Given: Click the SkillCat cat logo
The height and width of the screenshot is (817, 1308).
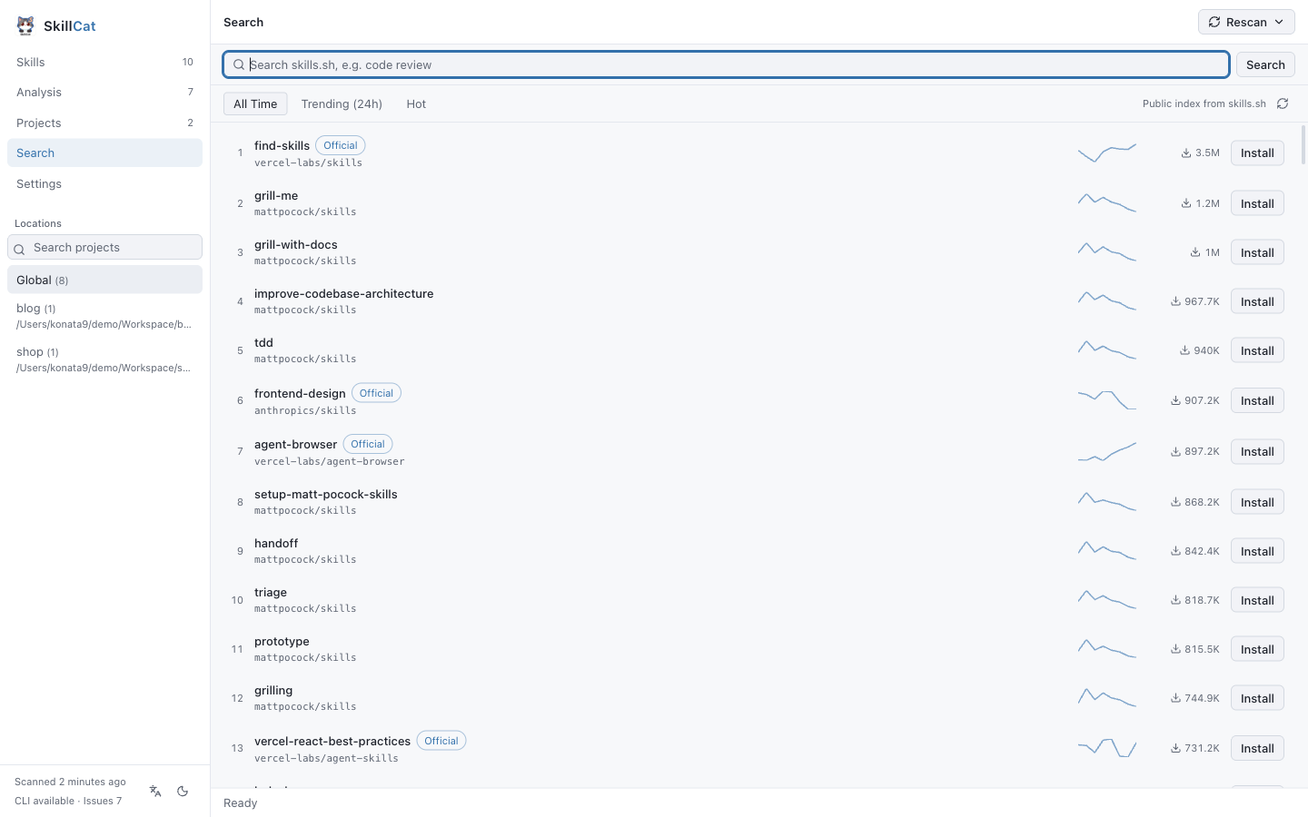Looking at the screenshot, I should tap(25, 25).
